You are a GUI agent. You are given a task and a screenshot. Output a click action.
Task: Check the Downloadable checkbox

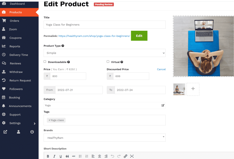[45, 61]
